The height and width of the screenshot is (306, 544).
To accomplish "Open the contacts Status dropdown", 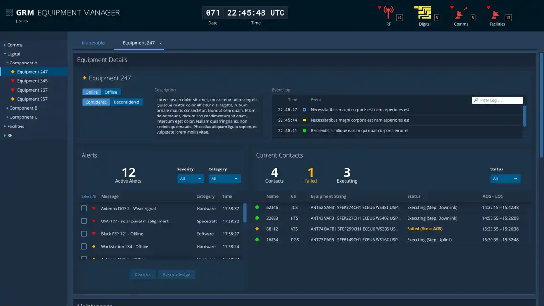I will coord(505,179).
